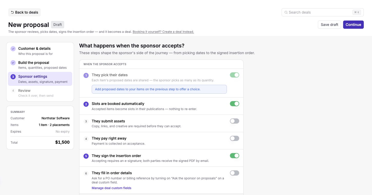Click the New proposal heading
Viewport: 372px width, 195px height.
29,25
